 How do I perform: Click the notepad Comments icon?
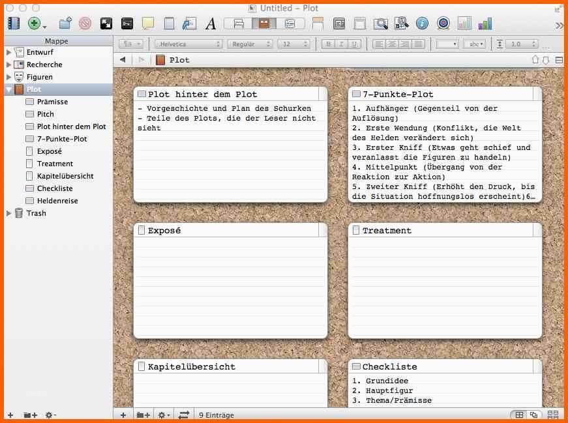click(x=169, y=23)
